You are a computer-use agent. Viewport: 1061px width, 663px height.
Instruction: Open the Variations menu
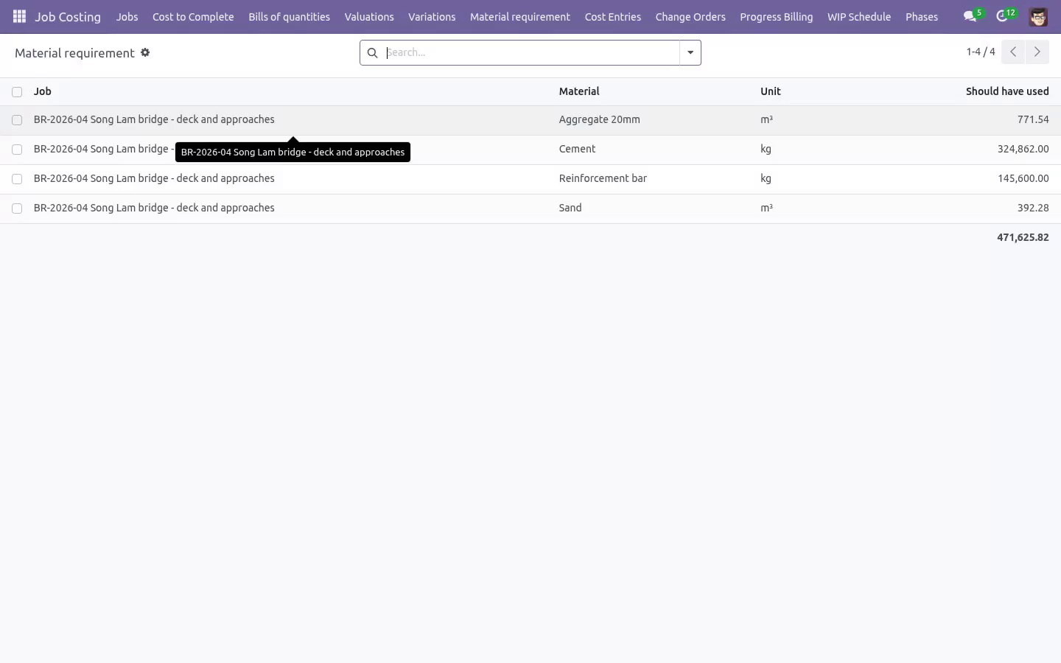point(432,17)
